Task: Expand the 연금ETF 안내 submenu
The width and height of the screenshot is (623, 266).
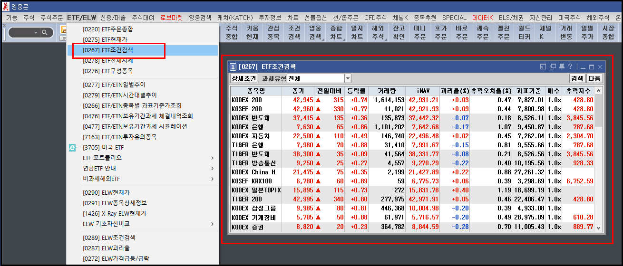Action: pyautogui.click(x=212, y=168)
